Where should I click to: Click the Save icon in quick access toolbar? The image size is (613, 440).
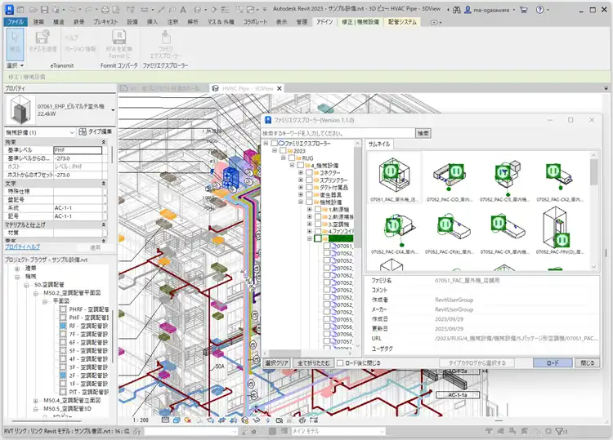pyautogui.click(x=45, y=10)
